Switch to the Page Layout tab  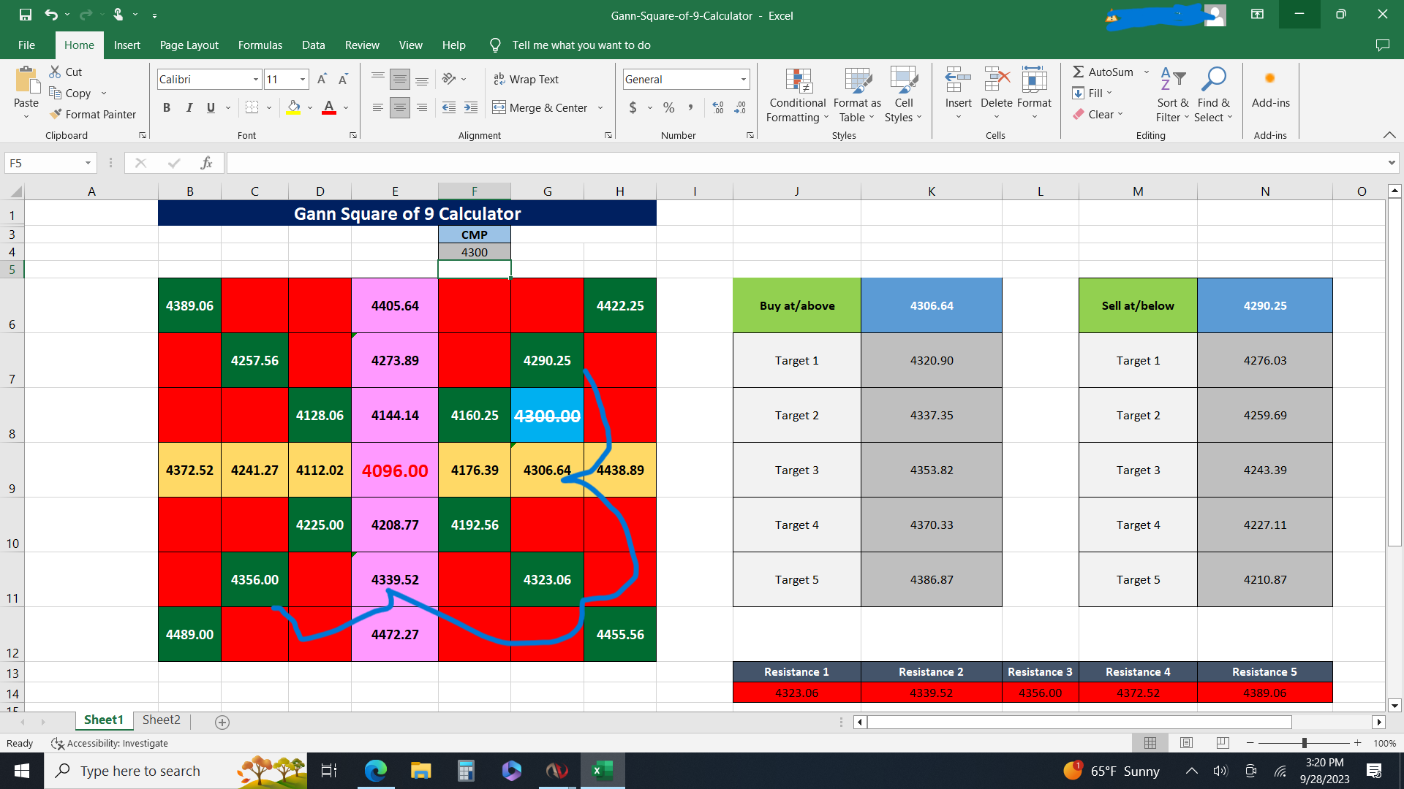[189, 45]
